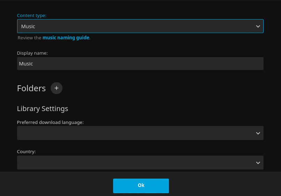Select the Folders section heading

point(31,88)
